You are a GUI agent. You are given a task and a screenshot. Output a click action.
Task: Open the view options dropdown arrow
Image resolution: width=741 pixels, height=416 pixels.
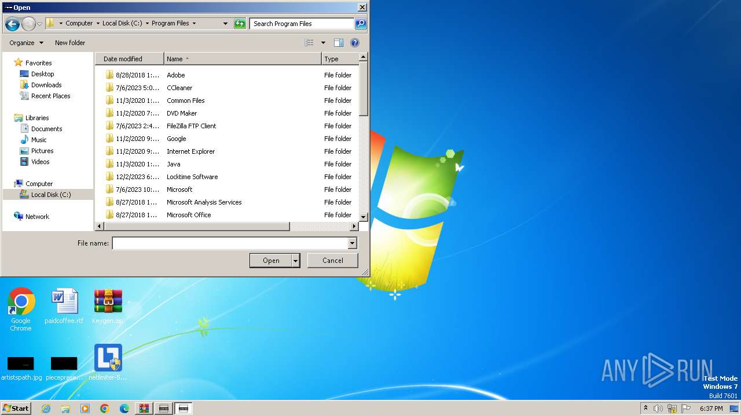click(323, 43)
